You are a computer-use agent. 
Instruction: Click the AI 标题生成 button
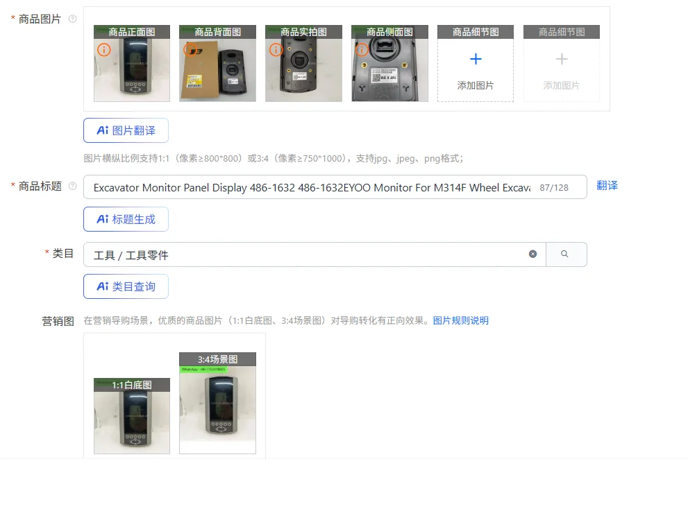coord(126,219)
